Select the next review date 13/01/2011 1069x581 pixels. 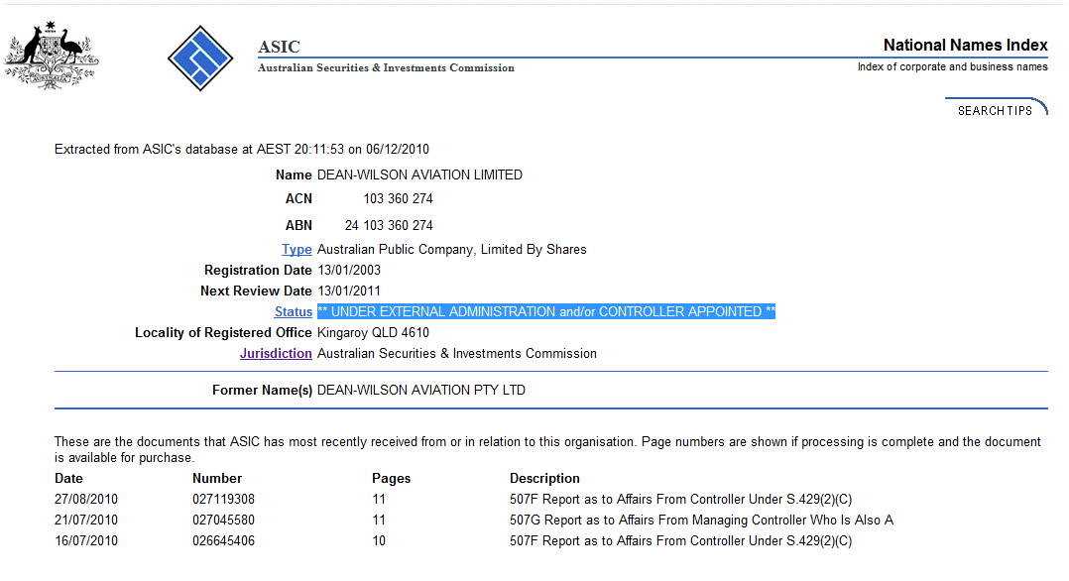(349, 291)
